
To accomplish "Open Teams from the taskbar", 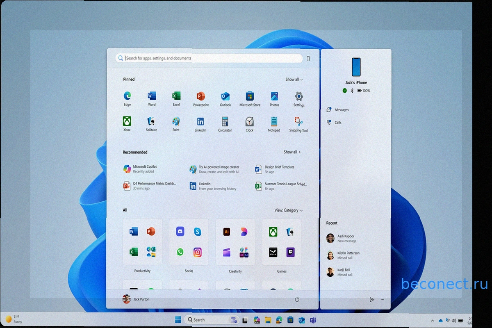I will point(312,320).
